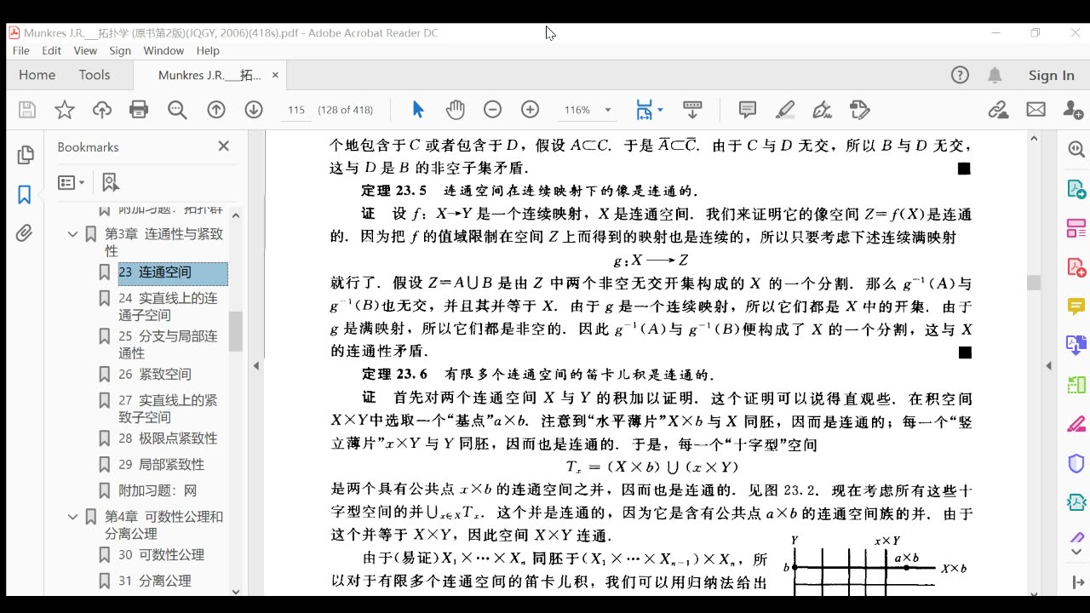Image resolution: width=1090 pixels, height=613 pixels.
Task: Zoom in with plus button
Action: pyautogui.click(x=530, y=110)
